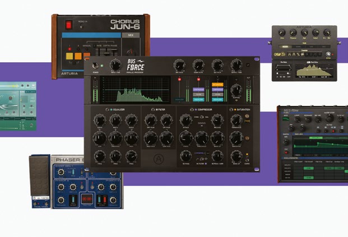Click the Master Cutoff knob on M12-Filter

(329, 119)
